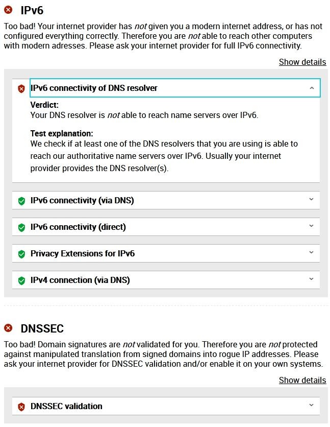The width and height of the screenshot is (330, 427).
Task: Expand IPv4 connection (via DNS) chevron
Action: tap(311, 279)
